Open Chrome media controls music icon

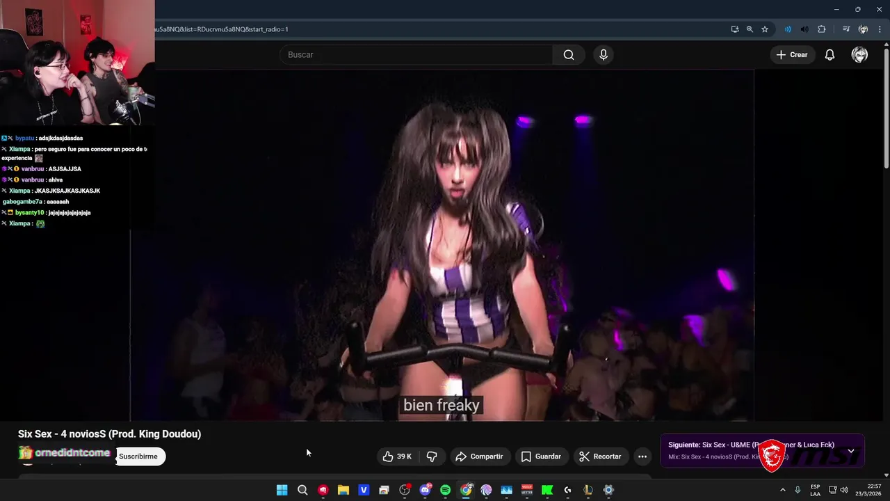coord(846,29)
